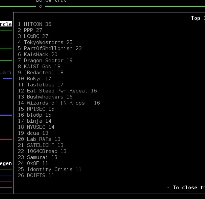This screenshot has height=199, width=205.
Task: Click the 'Top' popup title text
Action: [x=196, y=18]
